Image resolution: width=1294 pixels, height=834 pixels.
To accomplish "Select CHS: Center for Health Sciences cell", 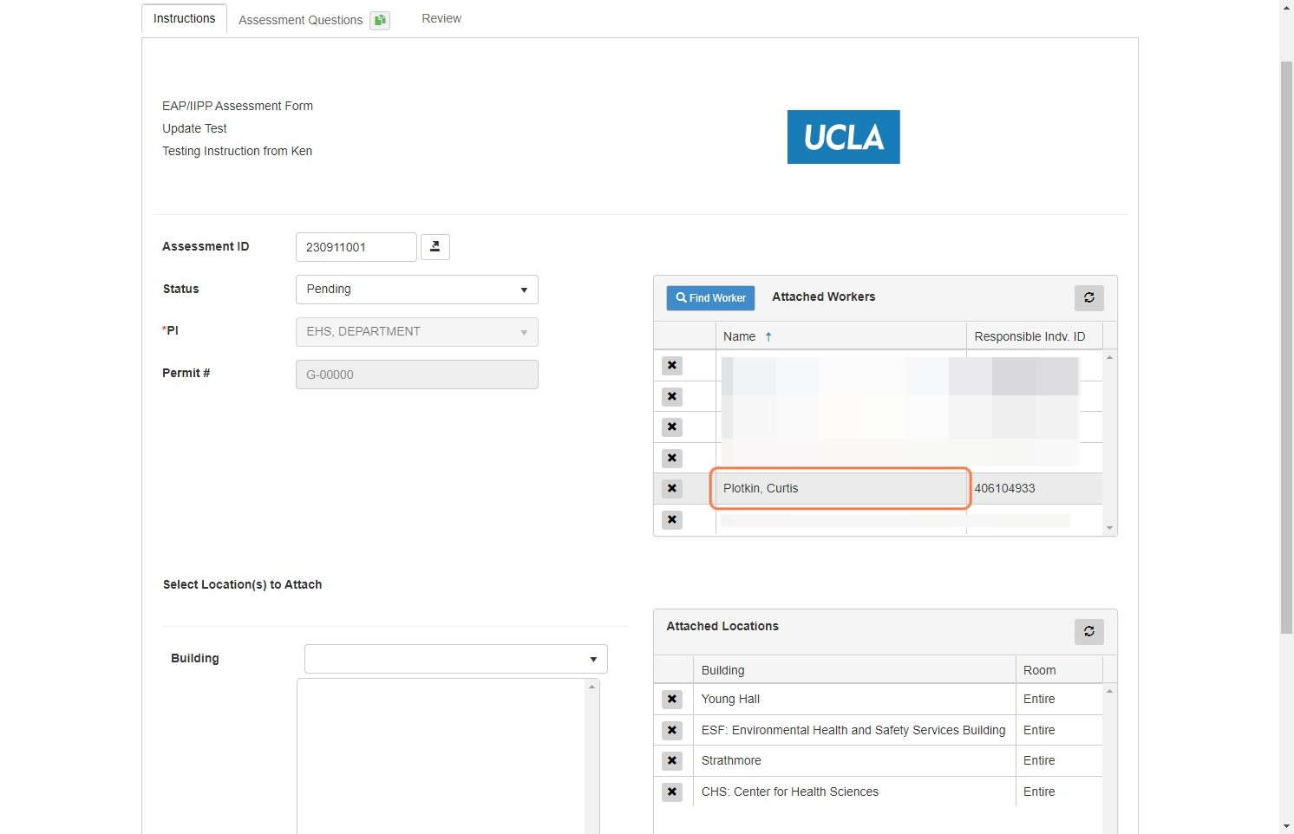I will (x=854, y=792).
